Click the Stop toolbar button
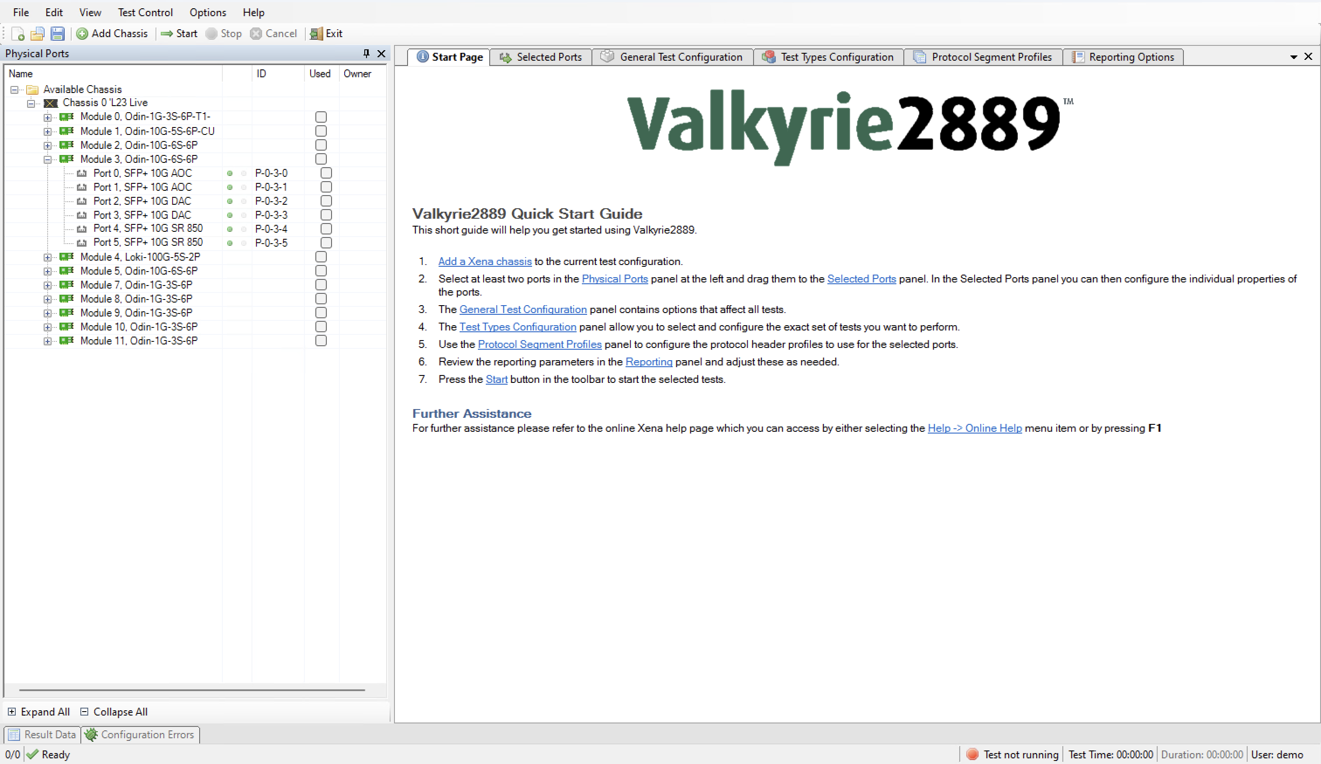1321x764 pixels. coord(224,34)
